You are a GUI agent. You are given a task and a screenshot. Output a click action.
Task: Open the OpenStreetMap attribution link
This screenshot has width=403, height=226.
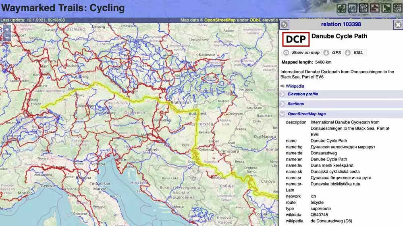tap(220, 20)
